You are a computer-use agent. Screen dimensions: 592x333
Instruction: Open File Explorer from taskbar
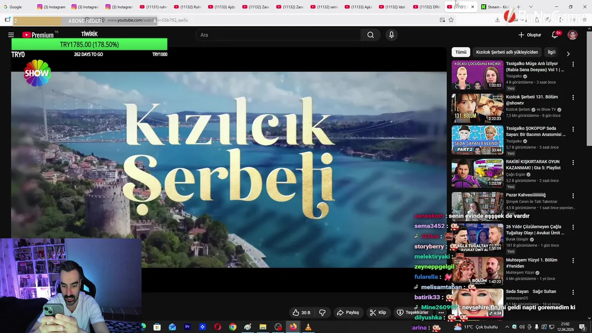[263, 327]
